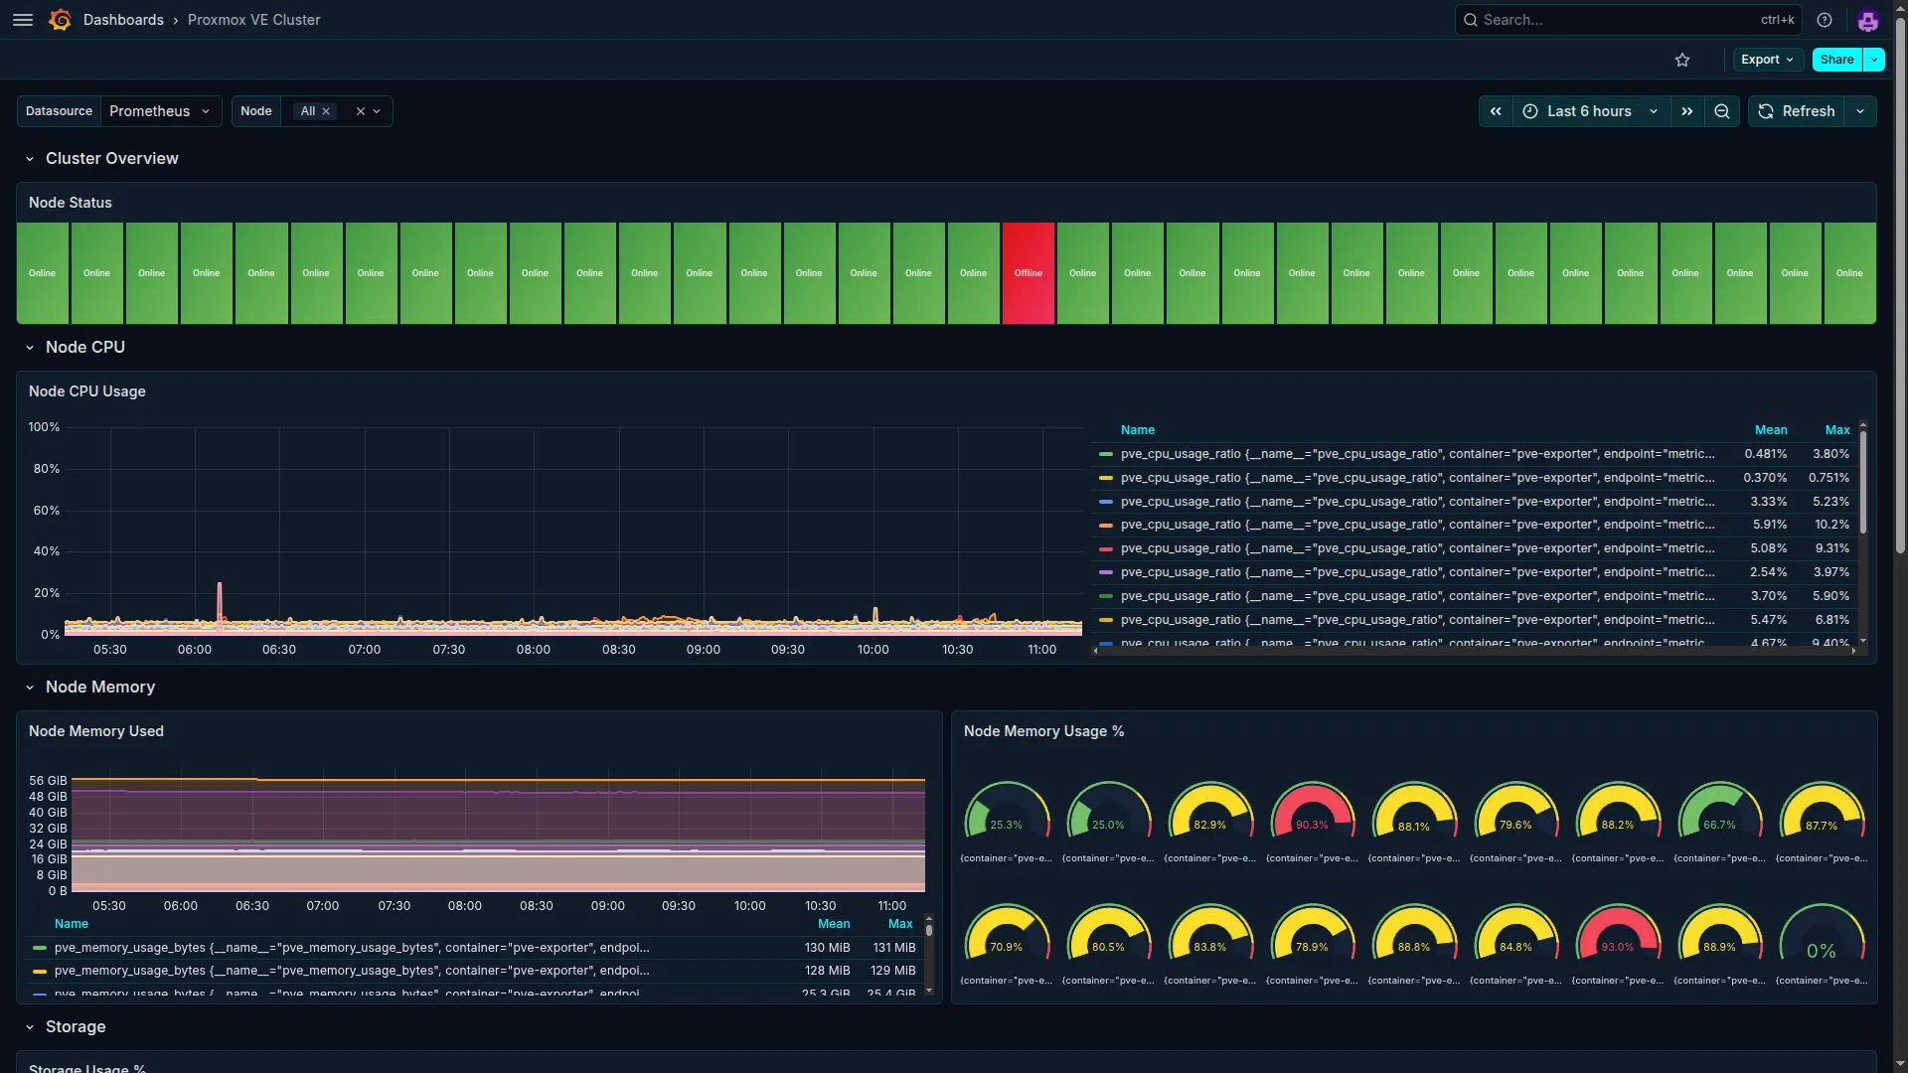Click the Share button
This screenshot has height=1073, width=1908.
pos(1837,60)
